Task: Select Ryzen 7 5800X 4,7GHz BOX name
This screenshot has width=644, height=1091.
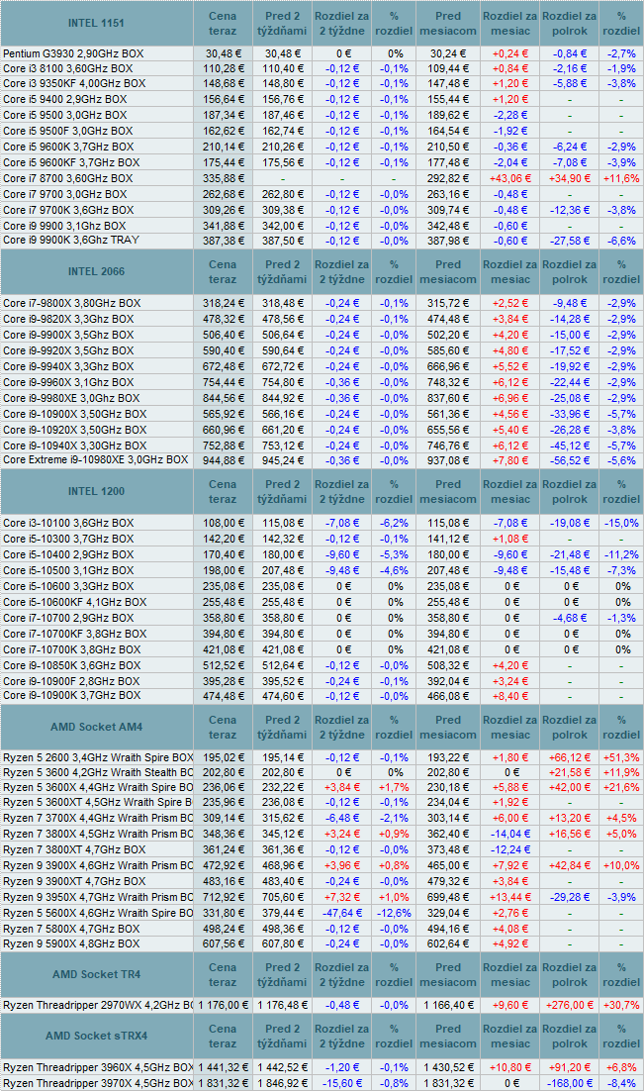Action: tap(71, 929)
